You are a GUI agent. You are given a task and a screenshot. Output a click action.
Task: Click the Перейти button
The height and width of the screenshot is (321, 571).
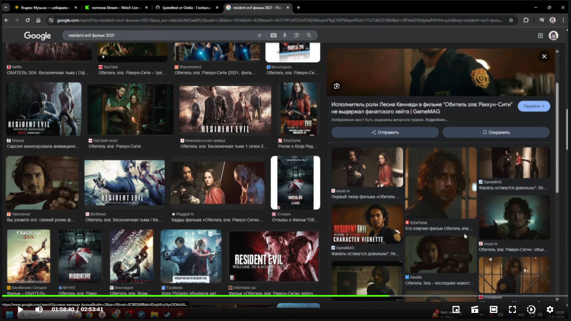[534, 106]
